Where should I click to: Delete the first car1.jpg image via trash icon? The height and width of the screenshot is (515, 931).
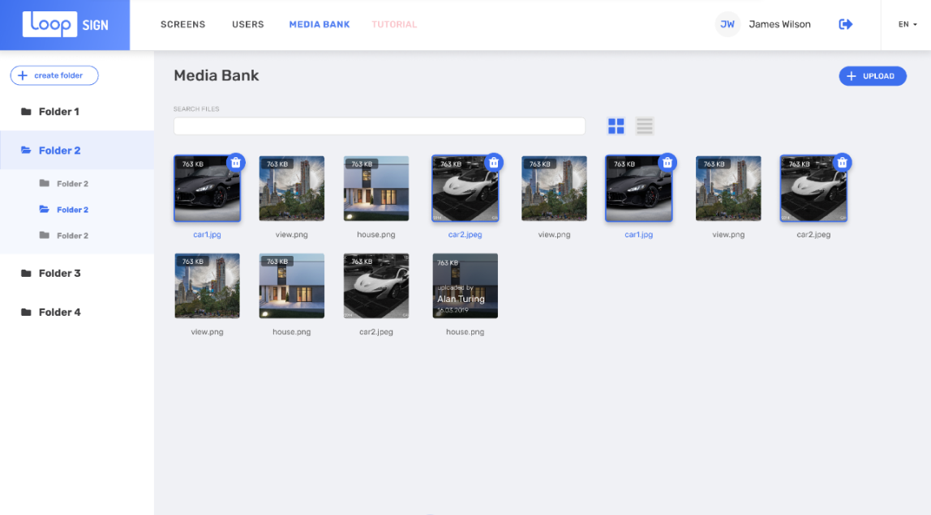click(x=235, y=162)
